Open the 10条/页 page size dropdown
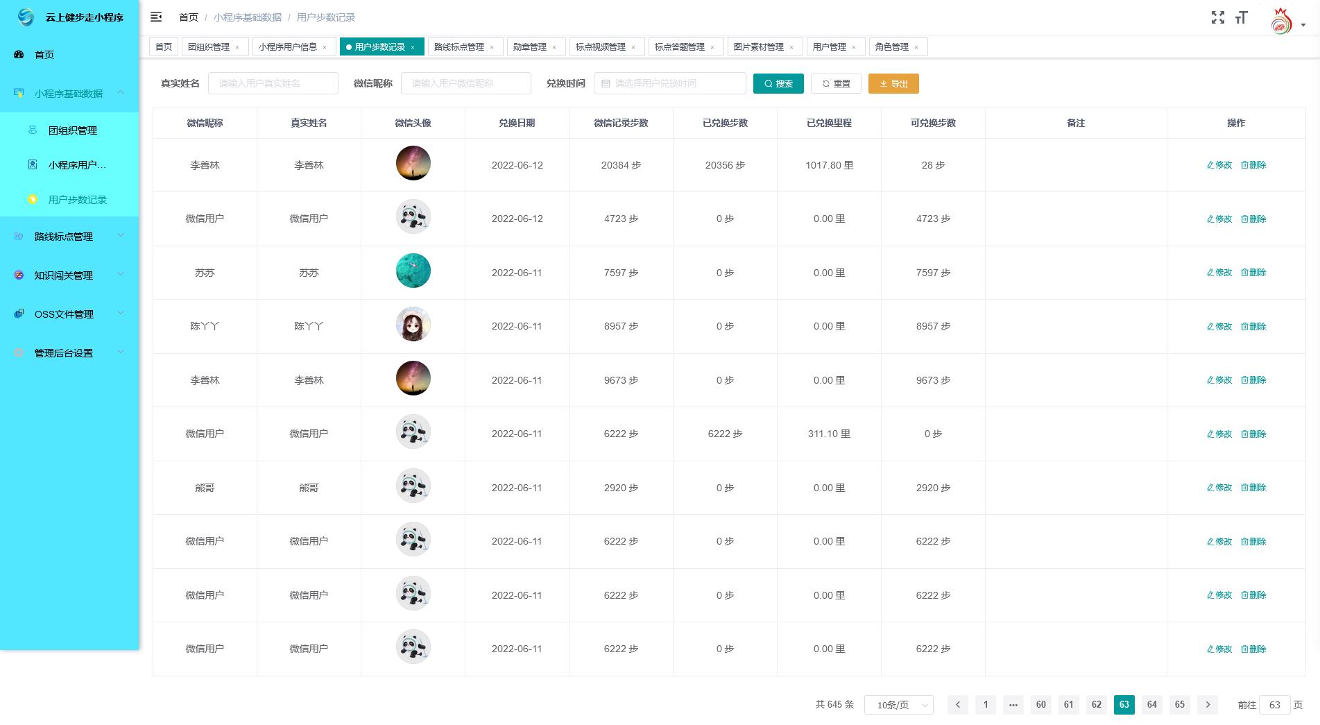The image size is (1320, 725). 898,704
